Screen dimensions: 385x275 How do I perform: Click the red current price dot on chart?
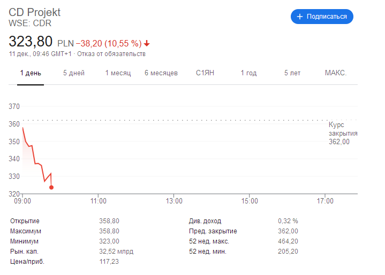[51, 187]
